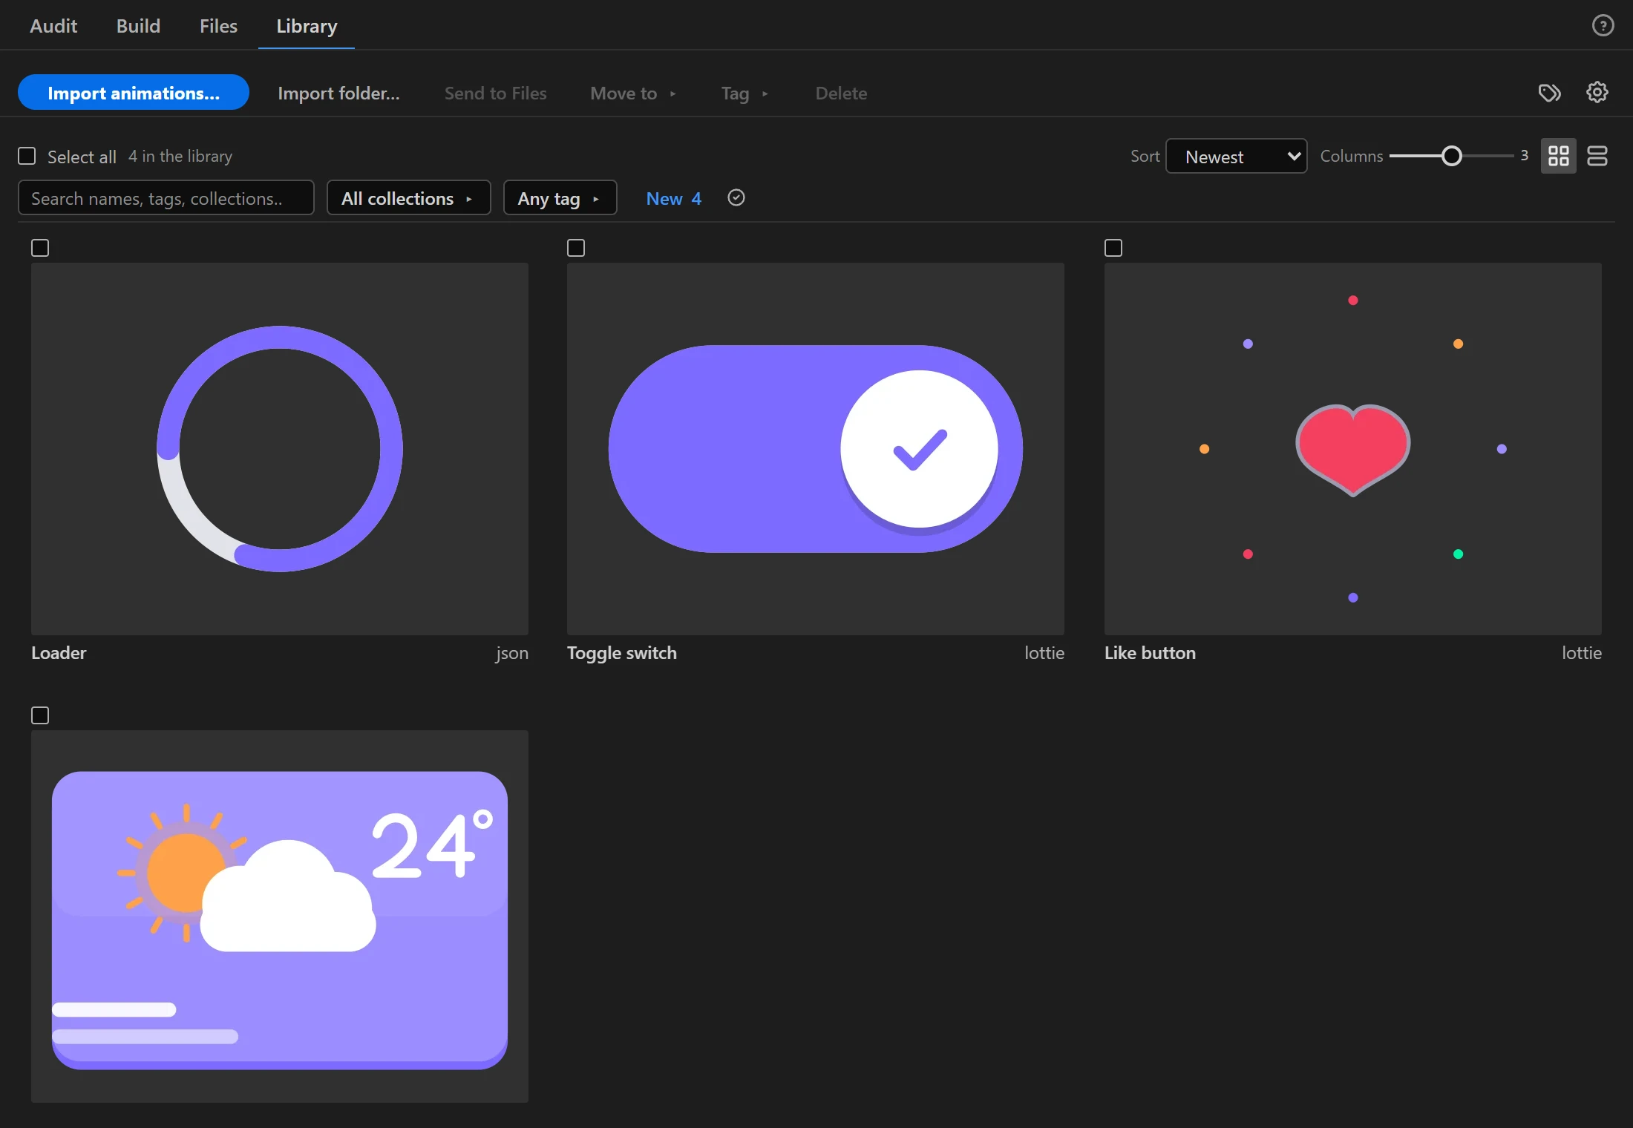This screenshot has width=1633, height=1128.
Task: Open library settings gear icon
Action: (1597, 93)
